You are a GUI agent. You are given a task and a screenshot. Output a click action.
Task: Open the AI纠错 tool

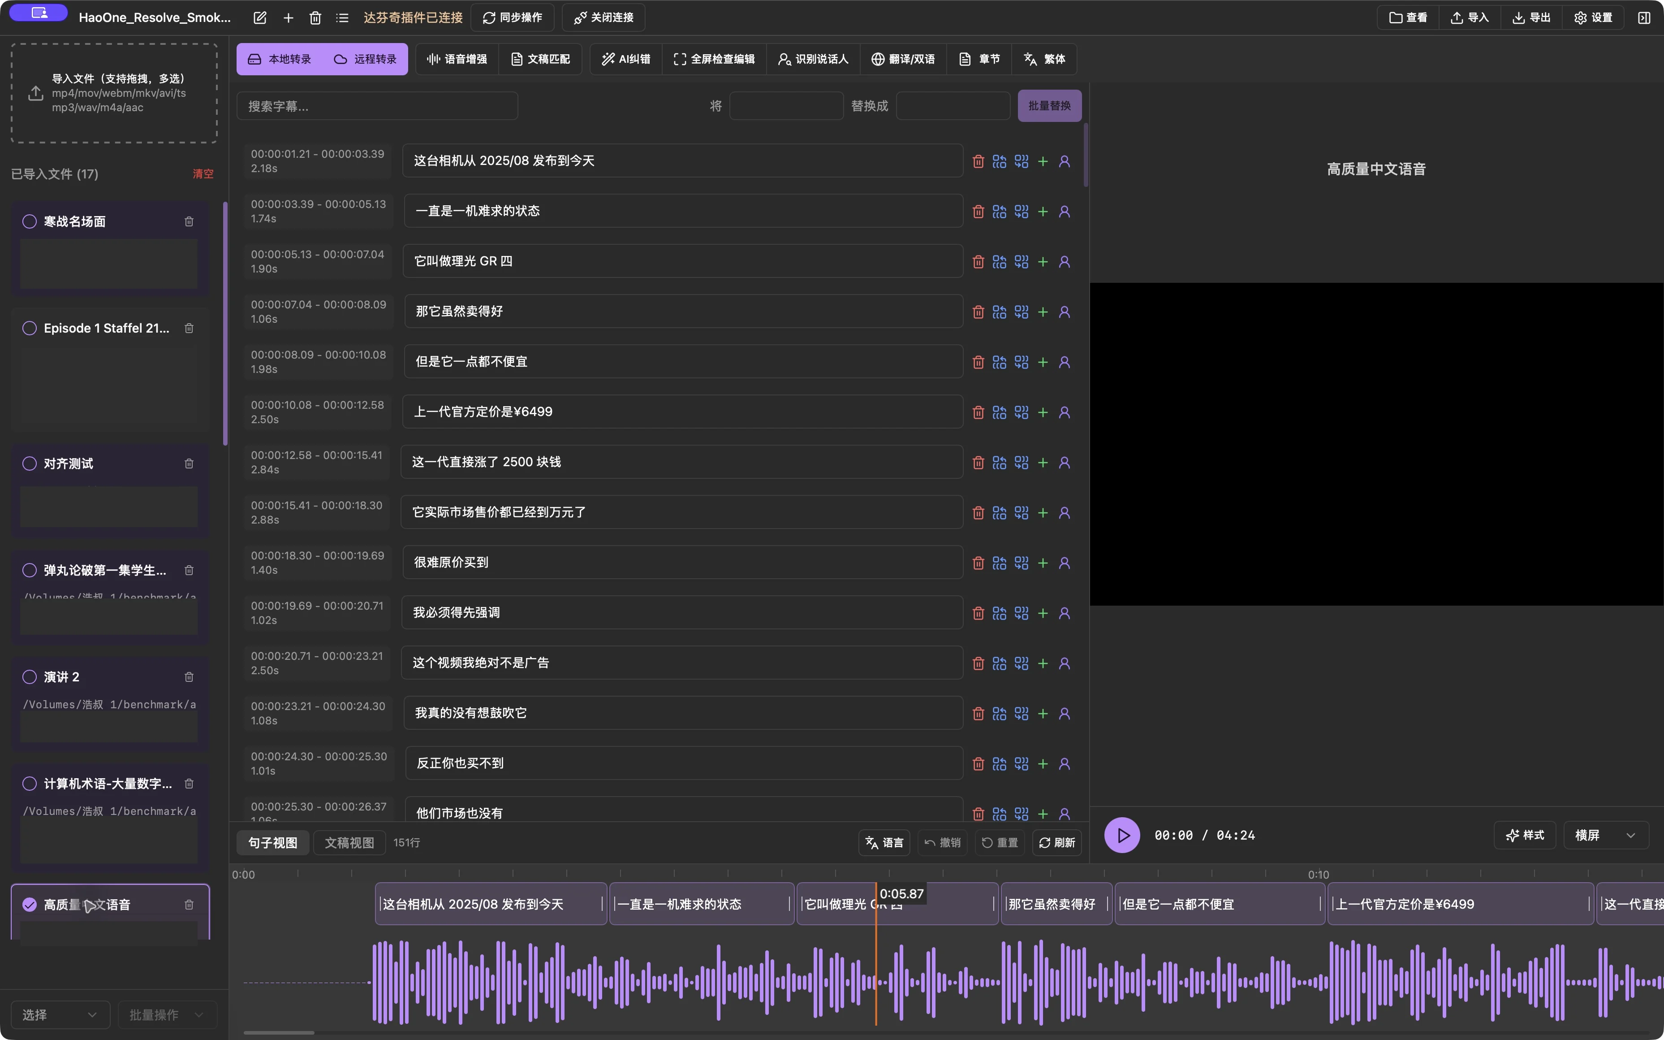(x=625, y=59)
